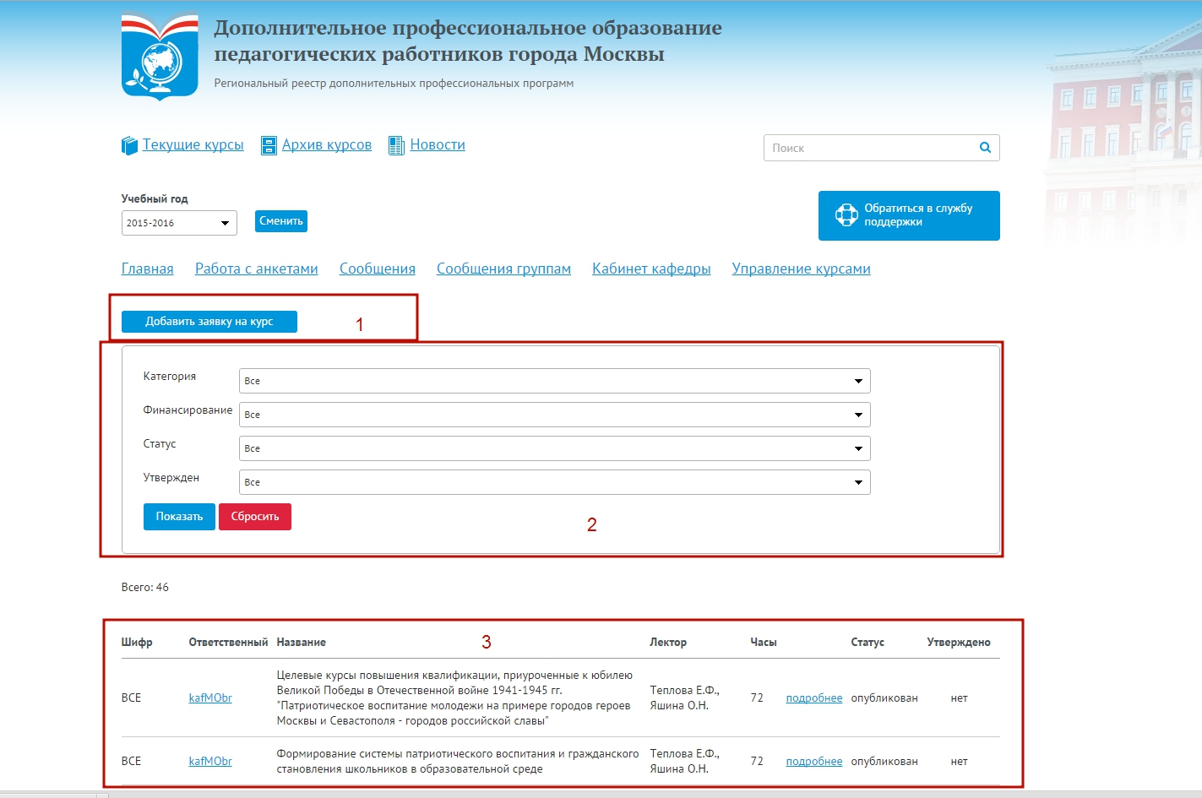Click the Ответственный column header
1202x798 pixels.
[228, 643]
